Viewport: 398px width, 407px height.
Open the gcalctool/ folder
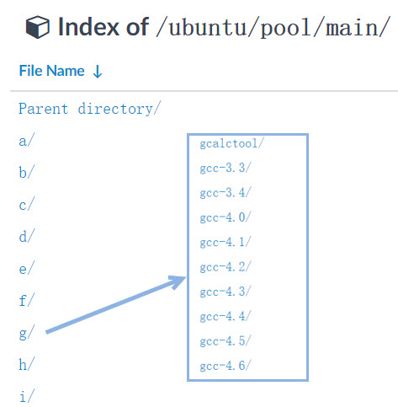pos(232,143)
